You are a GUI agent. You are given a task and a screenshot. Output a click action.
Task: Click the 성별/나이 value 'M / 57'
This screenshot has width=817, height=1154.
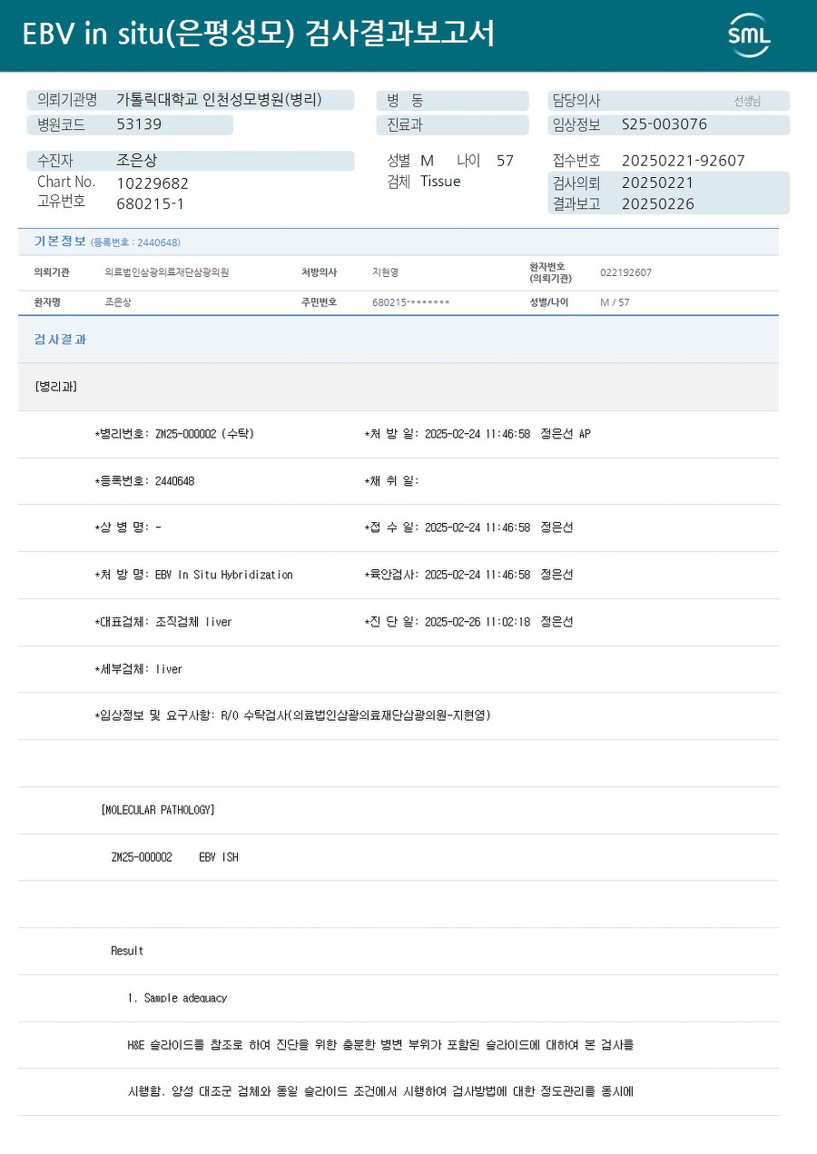coord(615,302)
